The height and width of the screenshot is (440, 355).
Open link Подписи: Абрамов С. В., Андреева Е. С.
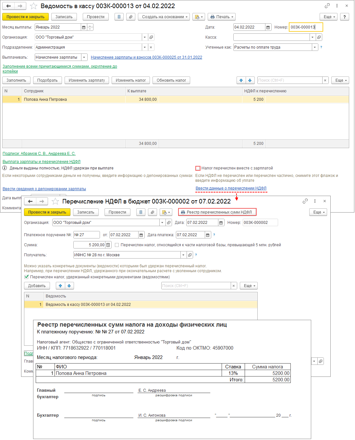click(39, 154)
